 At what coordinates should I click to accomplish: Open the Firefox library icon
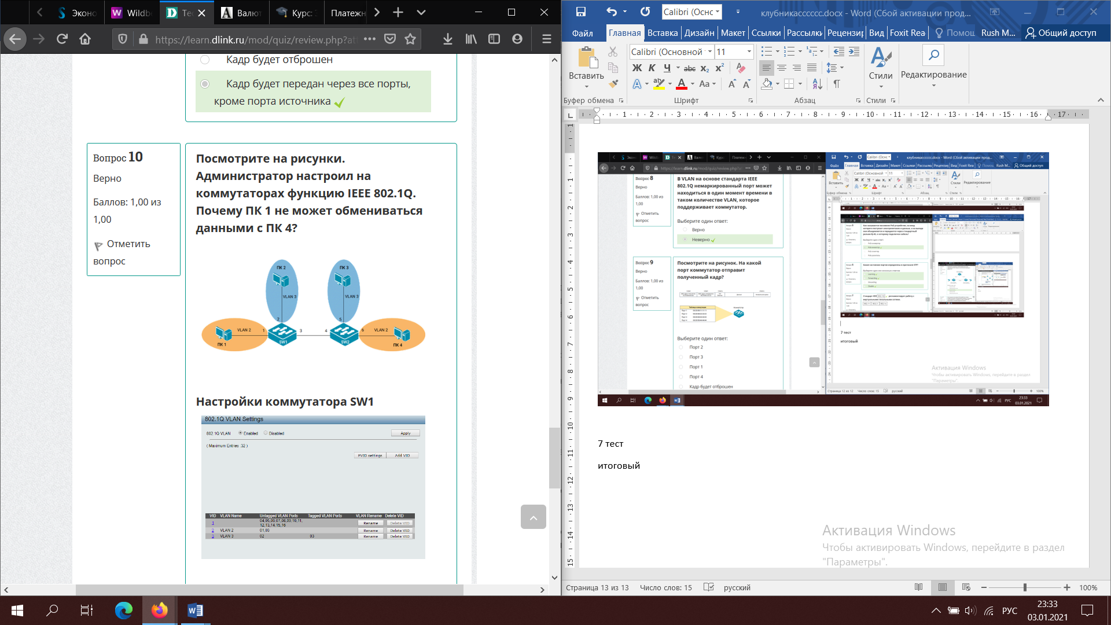pos(471,39)
